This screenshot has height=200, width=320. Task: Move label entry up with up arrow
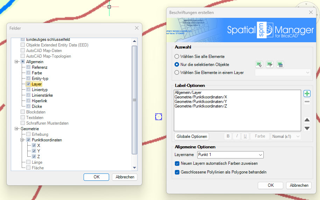pyautogui.click(x=307, y=120)
